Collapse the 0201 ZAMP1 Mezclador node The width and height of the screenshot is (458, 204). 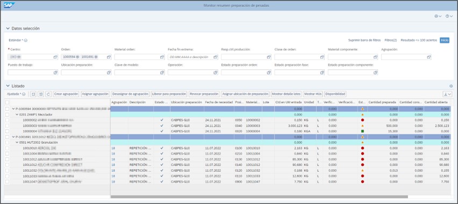click(x=17, y=114)
